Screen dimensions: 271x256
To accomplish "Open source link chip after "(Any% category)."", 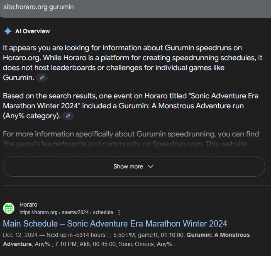I will pos(69,116).
